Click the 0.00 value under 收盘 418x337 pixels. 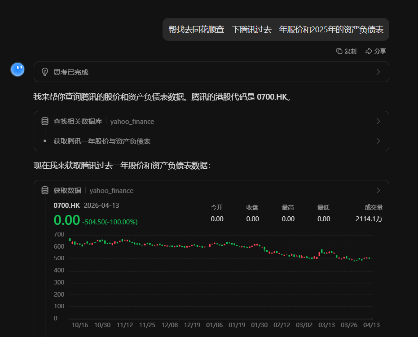252,219
